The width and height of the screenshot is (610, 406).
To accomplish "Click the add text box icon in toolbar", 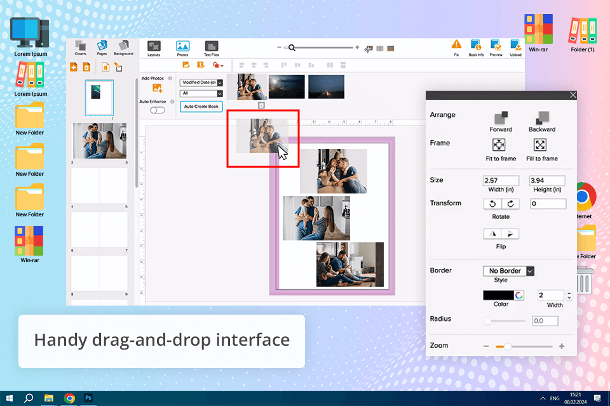I will [x=201, y=65].
